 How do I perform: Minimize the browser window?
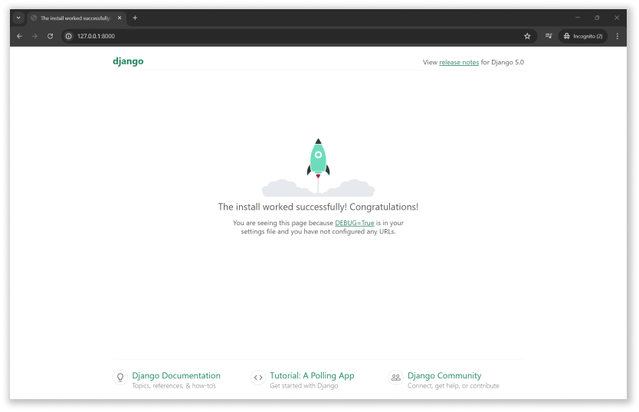[x=578, y=18]
